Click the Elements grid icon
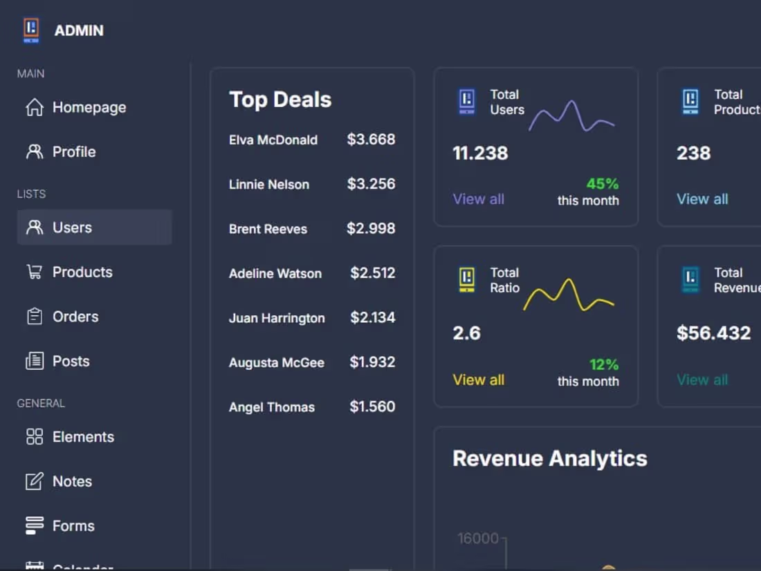Screen dimensions: 761x571 pos(33,437)
